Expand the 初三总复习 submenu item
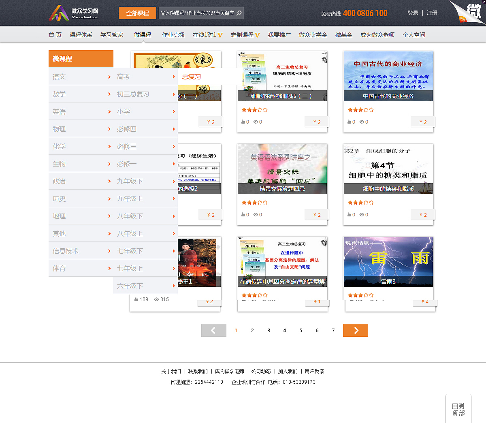This screenshot has height=423, width=486. (x=145, y=94)
